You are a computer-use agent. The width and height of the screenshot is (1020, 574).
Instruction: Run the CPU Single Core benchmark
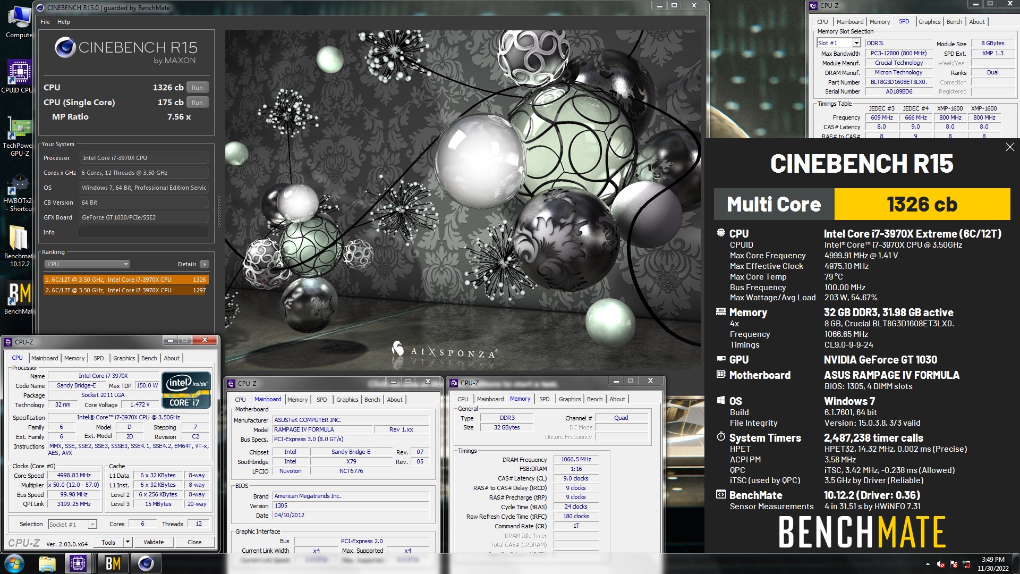(197, 103)
